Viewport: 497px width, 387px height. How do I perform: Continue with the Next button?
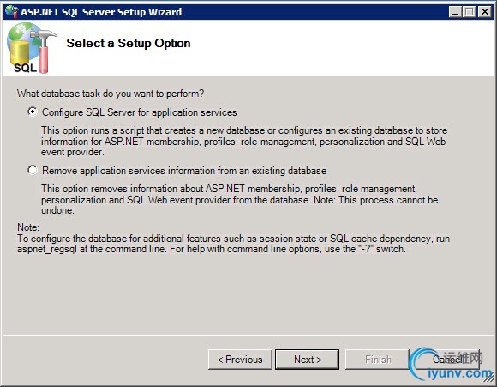click(307, 360)
